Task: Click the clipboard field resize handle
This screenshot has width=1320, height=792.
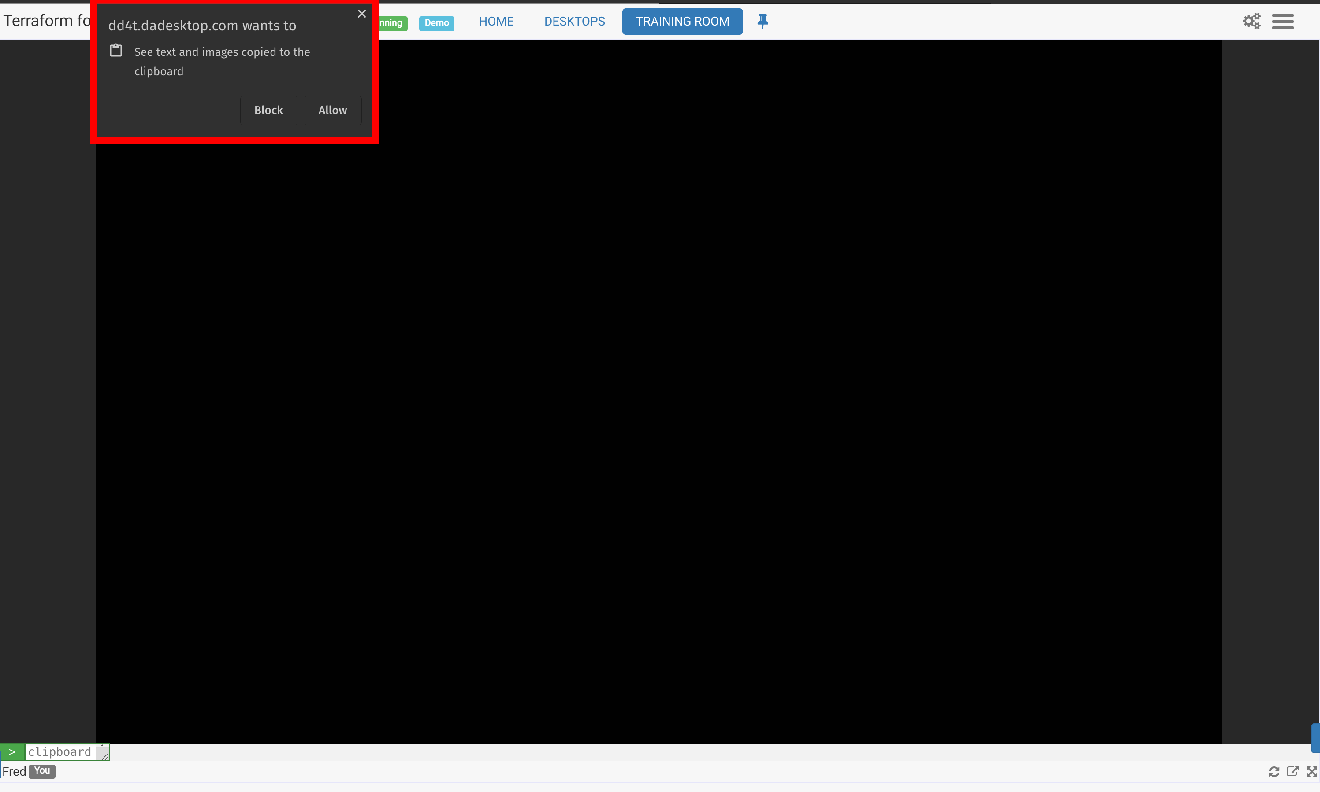Action: tap(105, 756)
